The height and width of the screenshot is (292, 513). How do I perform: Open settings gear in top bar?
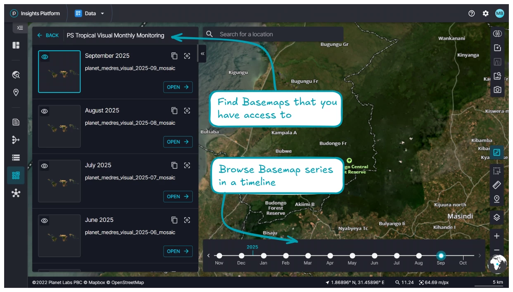[x=486, y=13]
